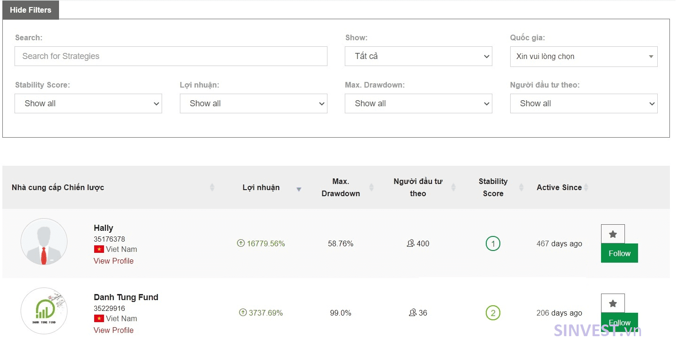Follow the Hally strategy
This screenshot has height=346, width=676.
tap(619, 253)
